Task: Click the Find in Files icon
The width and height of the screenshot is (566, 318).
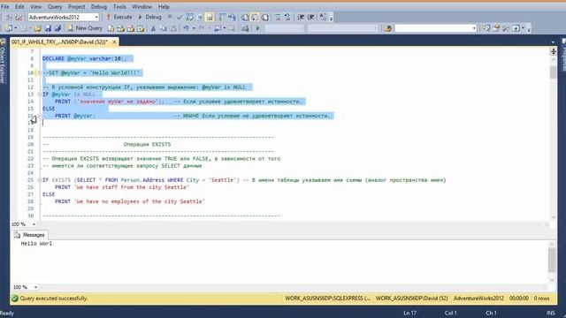Action: click(x=387, y=27)
